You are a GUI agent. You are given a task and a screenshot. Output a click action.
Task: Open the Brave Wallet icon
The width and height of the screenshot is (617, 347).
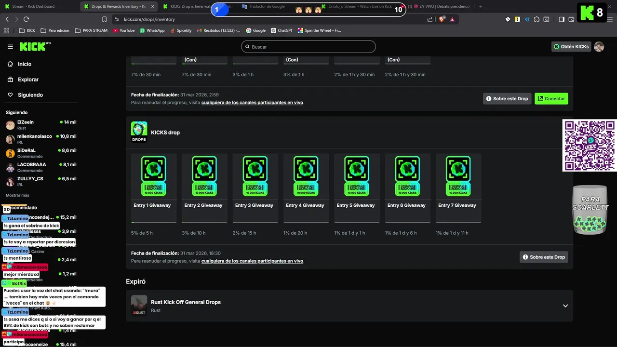click(571, 19)
